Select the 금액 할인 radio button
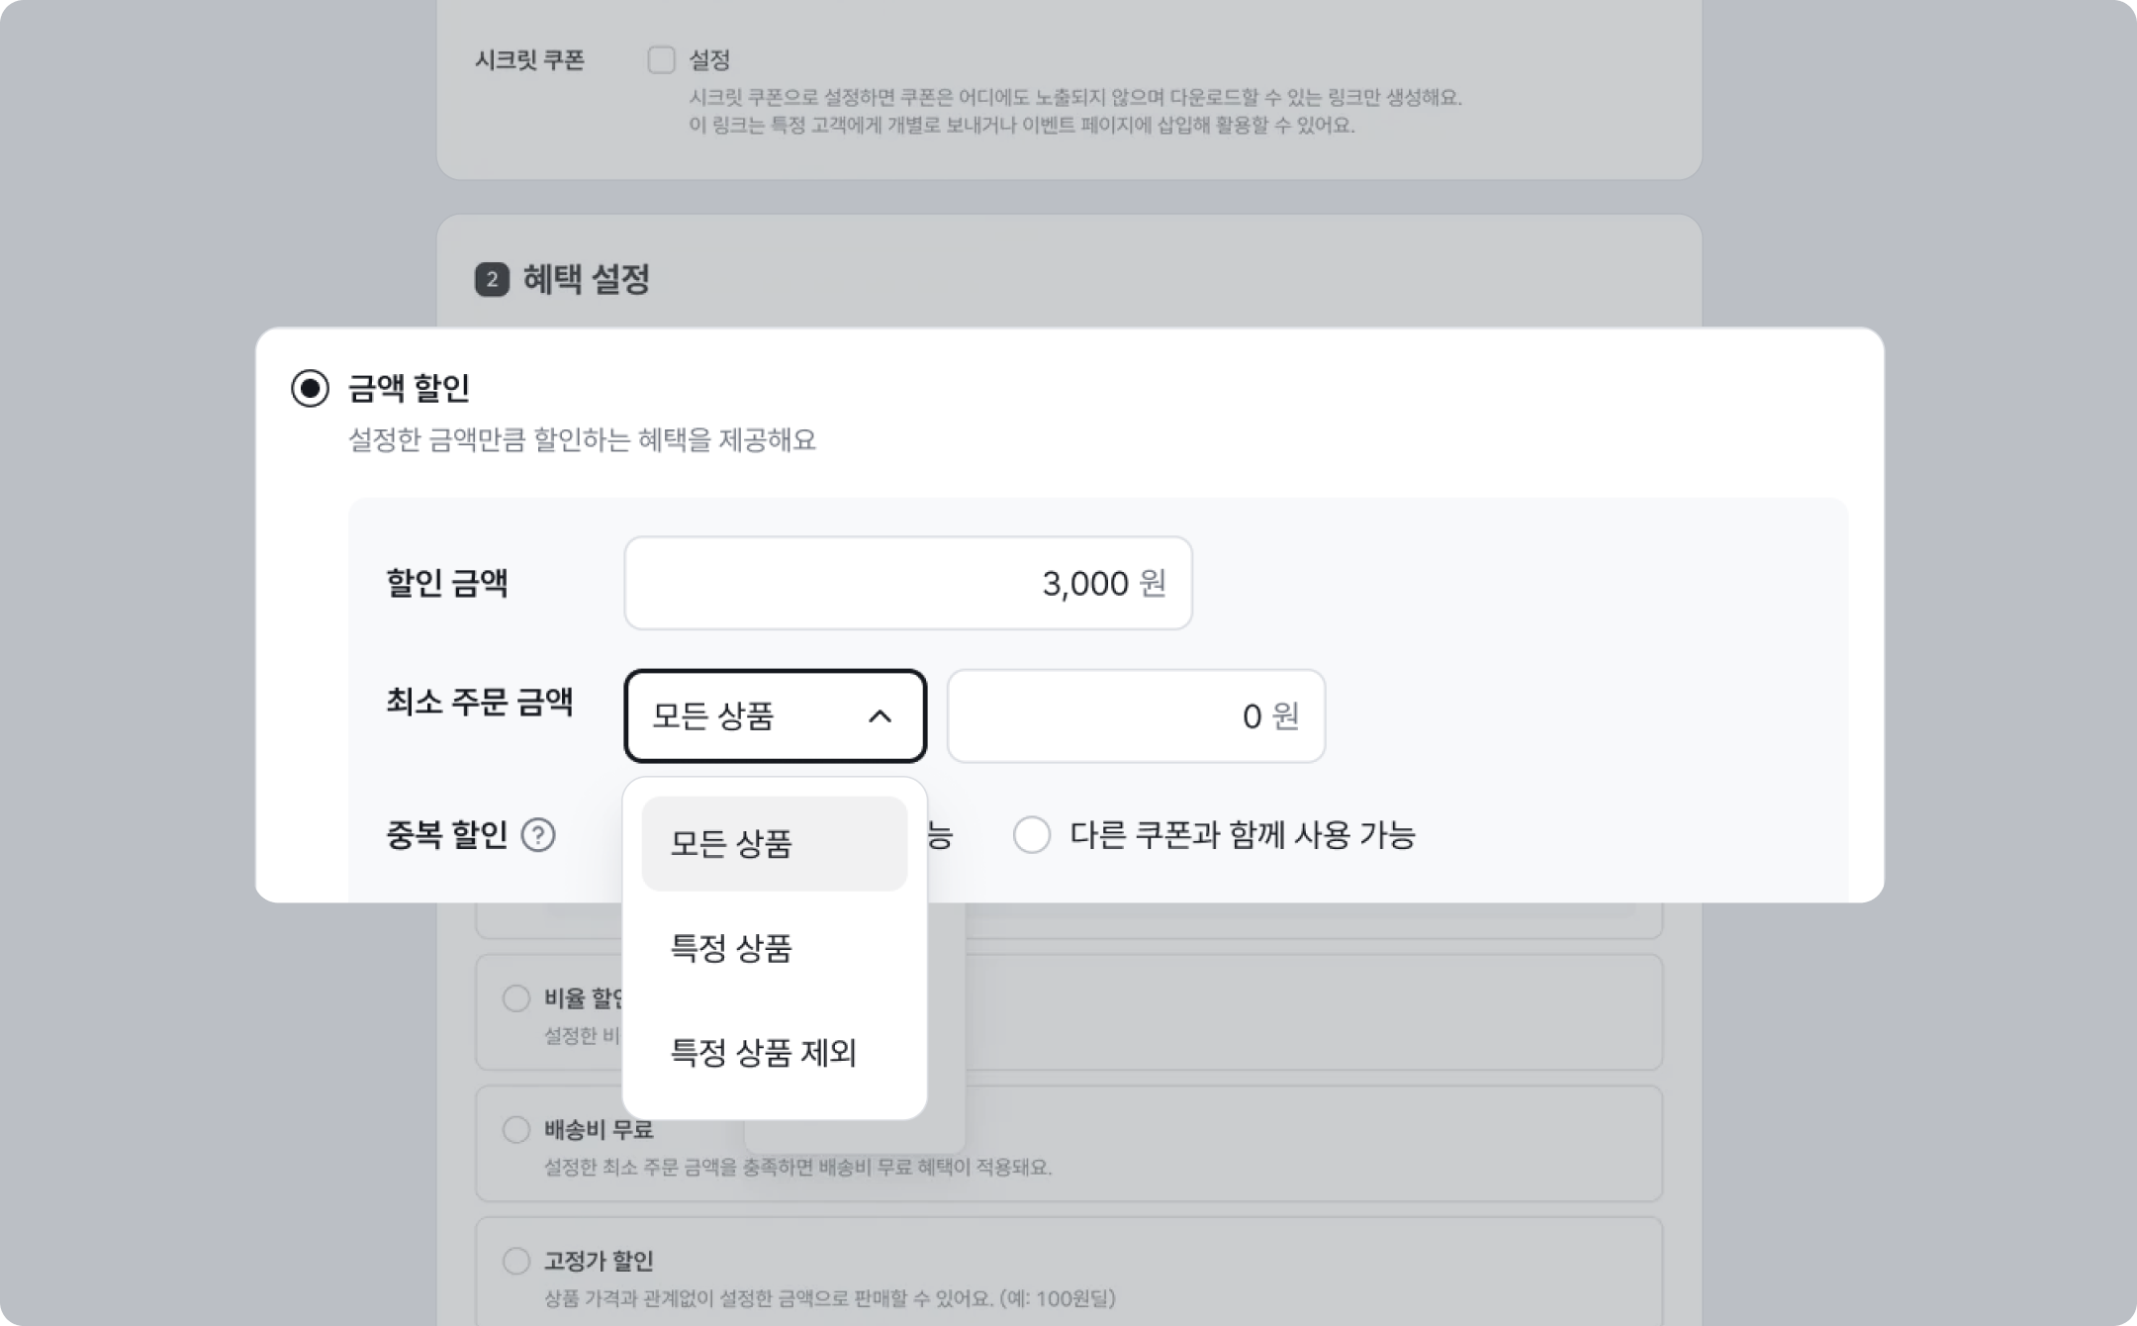Image resolution: width=2137 pixels, height=1326 pixels. pyautogui.click(x=310, y=388)
